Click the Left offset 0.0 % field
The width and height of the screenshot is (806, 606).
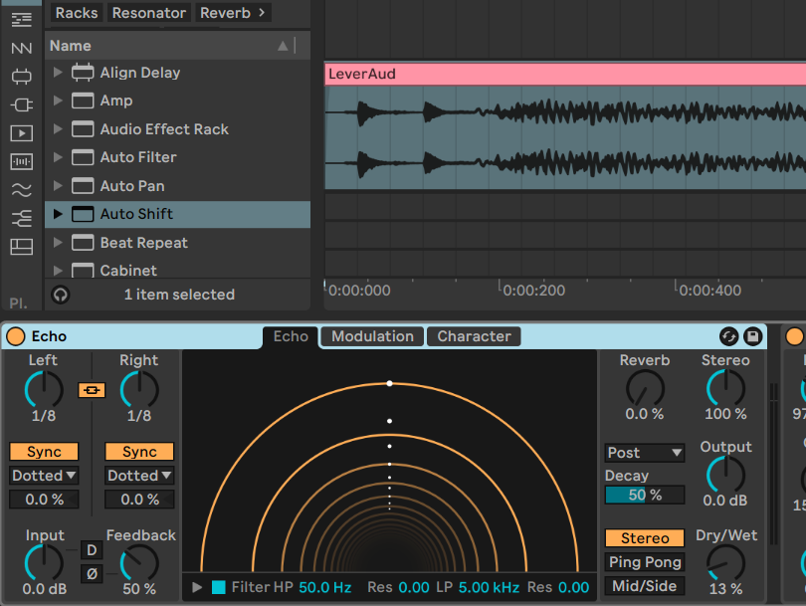(44, 500)
